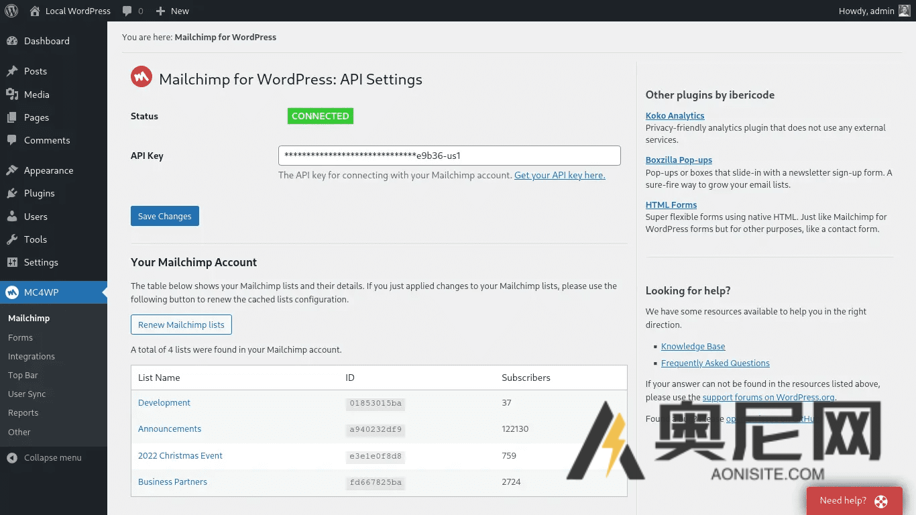Open the HTML Forms plugin link
This screenshot has height=515, width=916.
tap(671, 205)
